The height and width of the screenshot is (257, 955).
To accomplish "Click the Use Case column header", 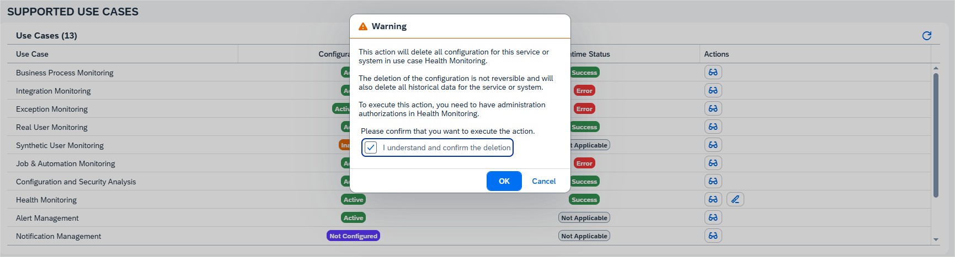I will pyautogui.click(x=32, y=54).
